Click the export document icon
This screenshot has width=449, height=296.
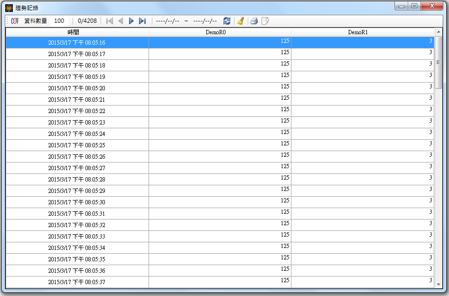click(x=265, y=21)
